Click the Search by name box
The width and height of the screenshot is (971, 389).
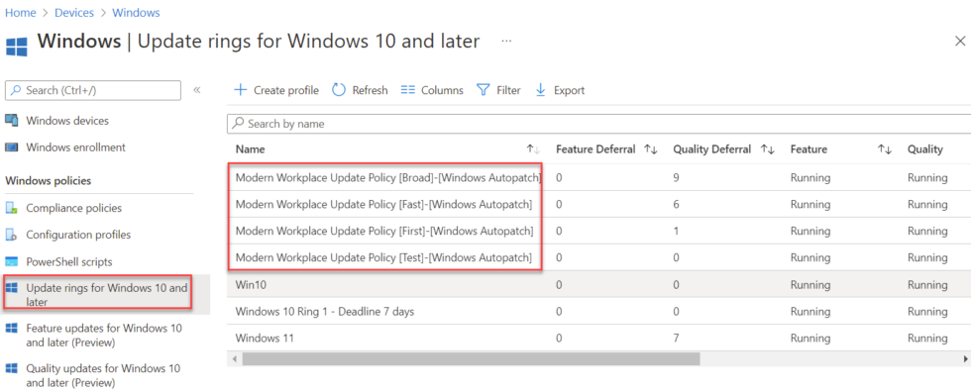pos(598,124)
